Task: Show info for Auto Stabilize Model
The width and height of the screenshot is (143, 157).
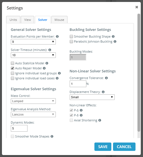Action: tap(47, 63)
